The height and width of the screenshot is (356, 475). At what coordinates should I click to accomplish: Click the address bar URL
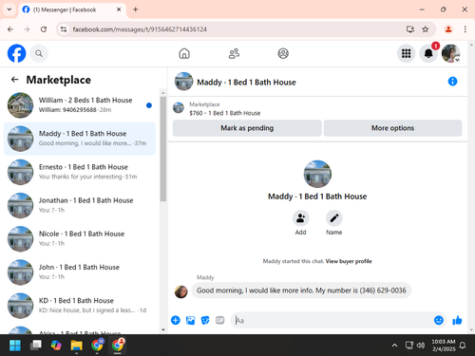click(x=140, y=29)
